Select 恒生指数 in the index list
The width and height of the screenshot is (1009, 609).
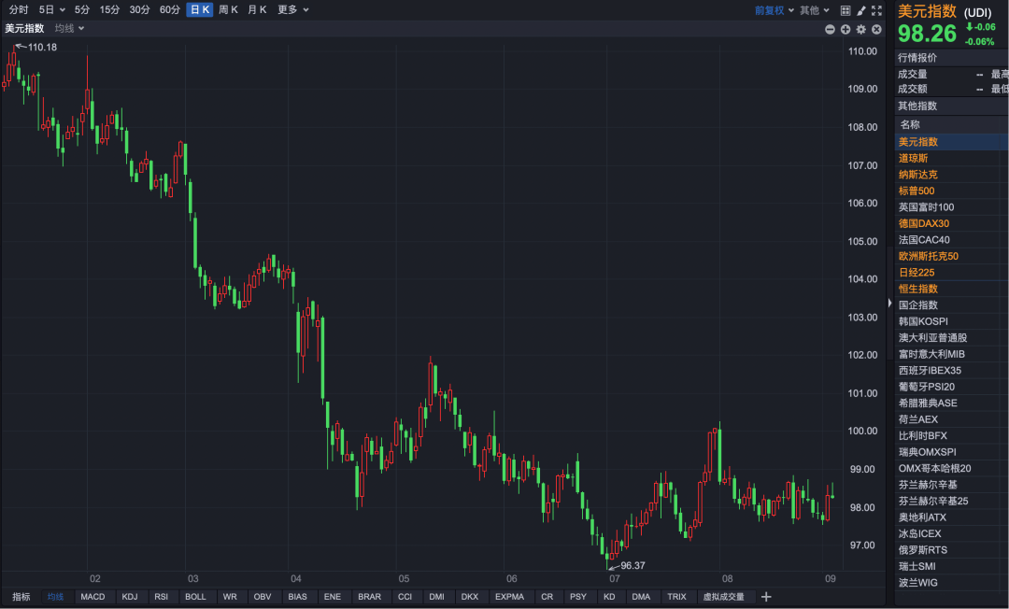917,289
